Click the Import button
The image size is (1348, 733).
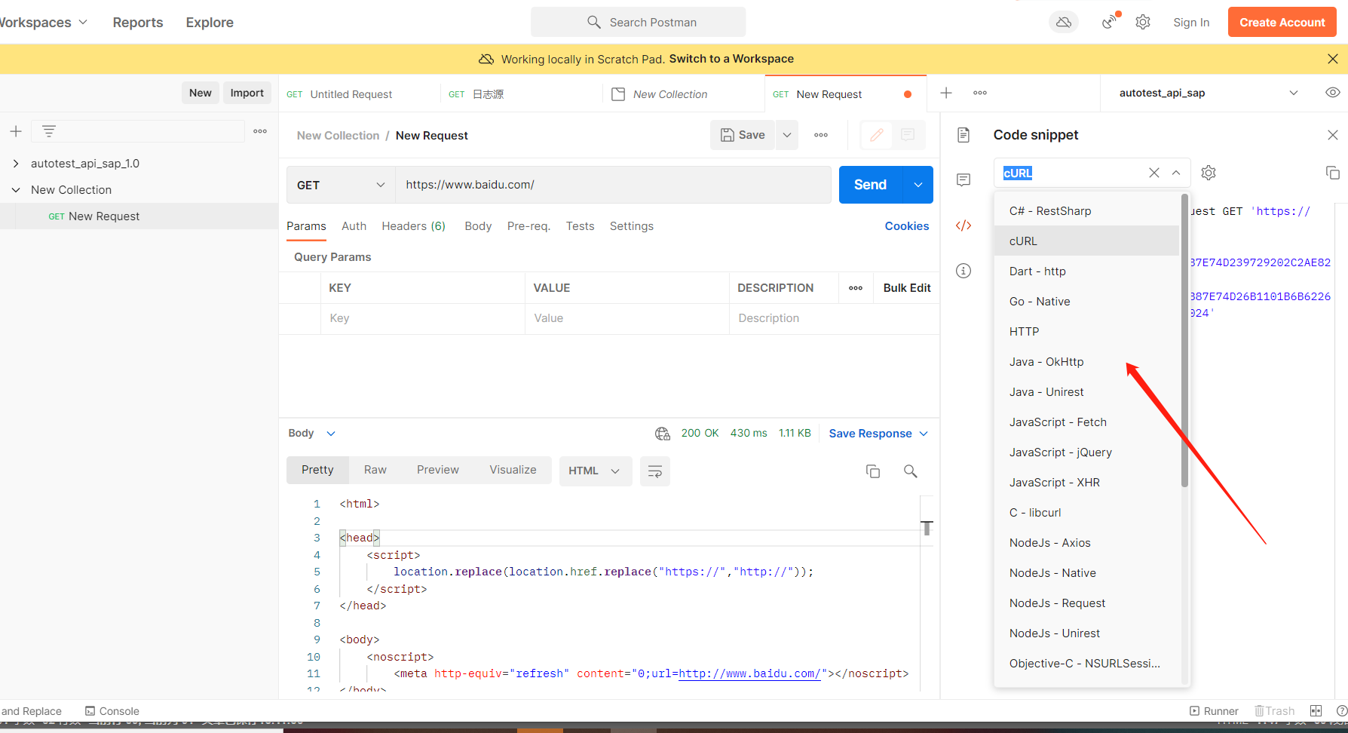point(247,93)
